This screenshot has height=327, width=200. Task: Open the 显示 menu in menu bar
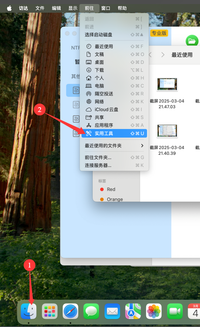(x=73, y=8)
